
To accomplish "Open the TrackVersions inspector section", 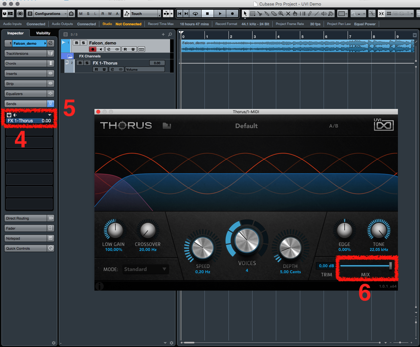I will point(26,54).
